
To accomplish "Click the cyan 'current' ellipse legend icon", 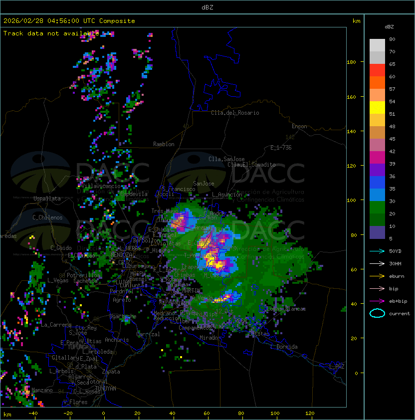I will pos(377,313).
